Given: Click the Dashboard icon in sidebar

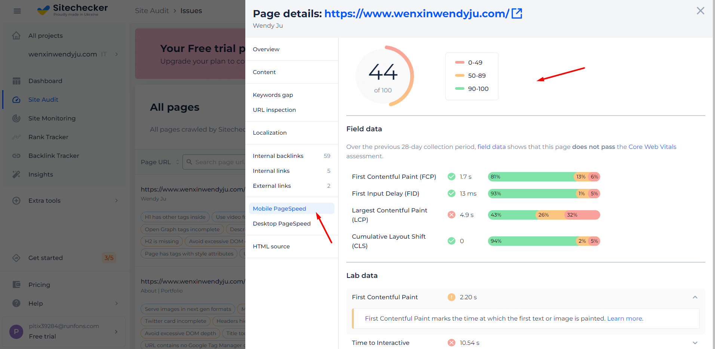Looking at the screenshot, I should (16, 81).
